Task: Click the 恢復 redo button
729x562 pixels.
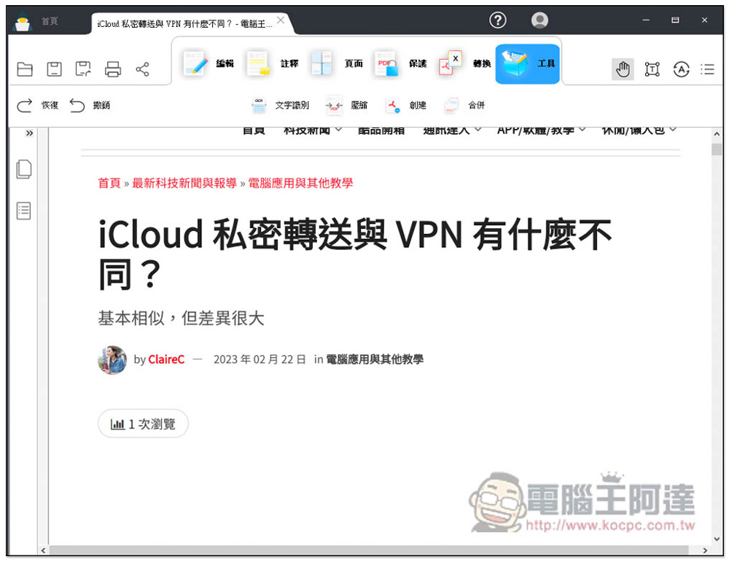Action: click(38, 106)
